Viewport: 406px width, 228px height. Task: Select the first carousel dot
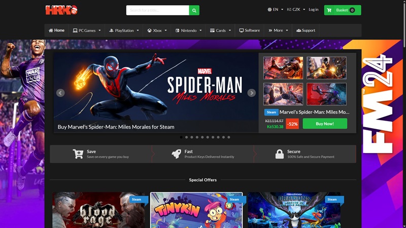click(x=181, y=137)
